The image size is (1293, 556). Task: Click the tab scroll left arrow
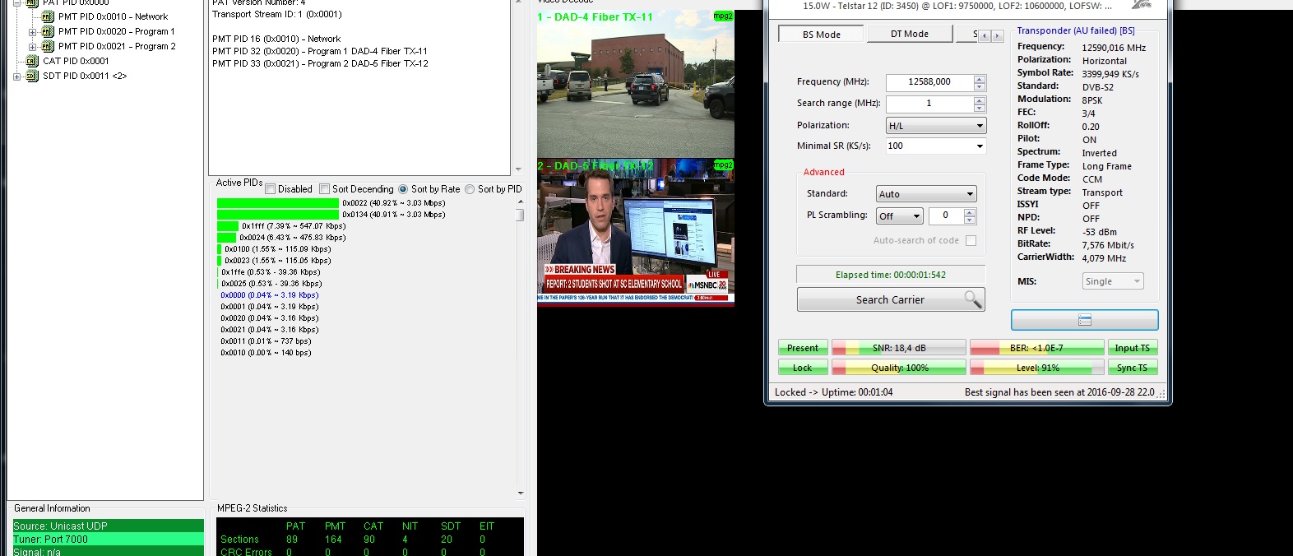point(985,35)
